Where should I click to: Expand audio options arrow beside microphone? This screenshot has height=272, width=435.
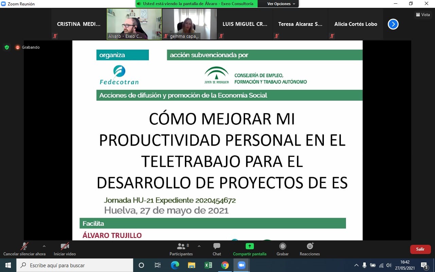pos(44,246)
